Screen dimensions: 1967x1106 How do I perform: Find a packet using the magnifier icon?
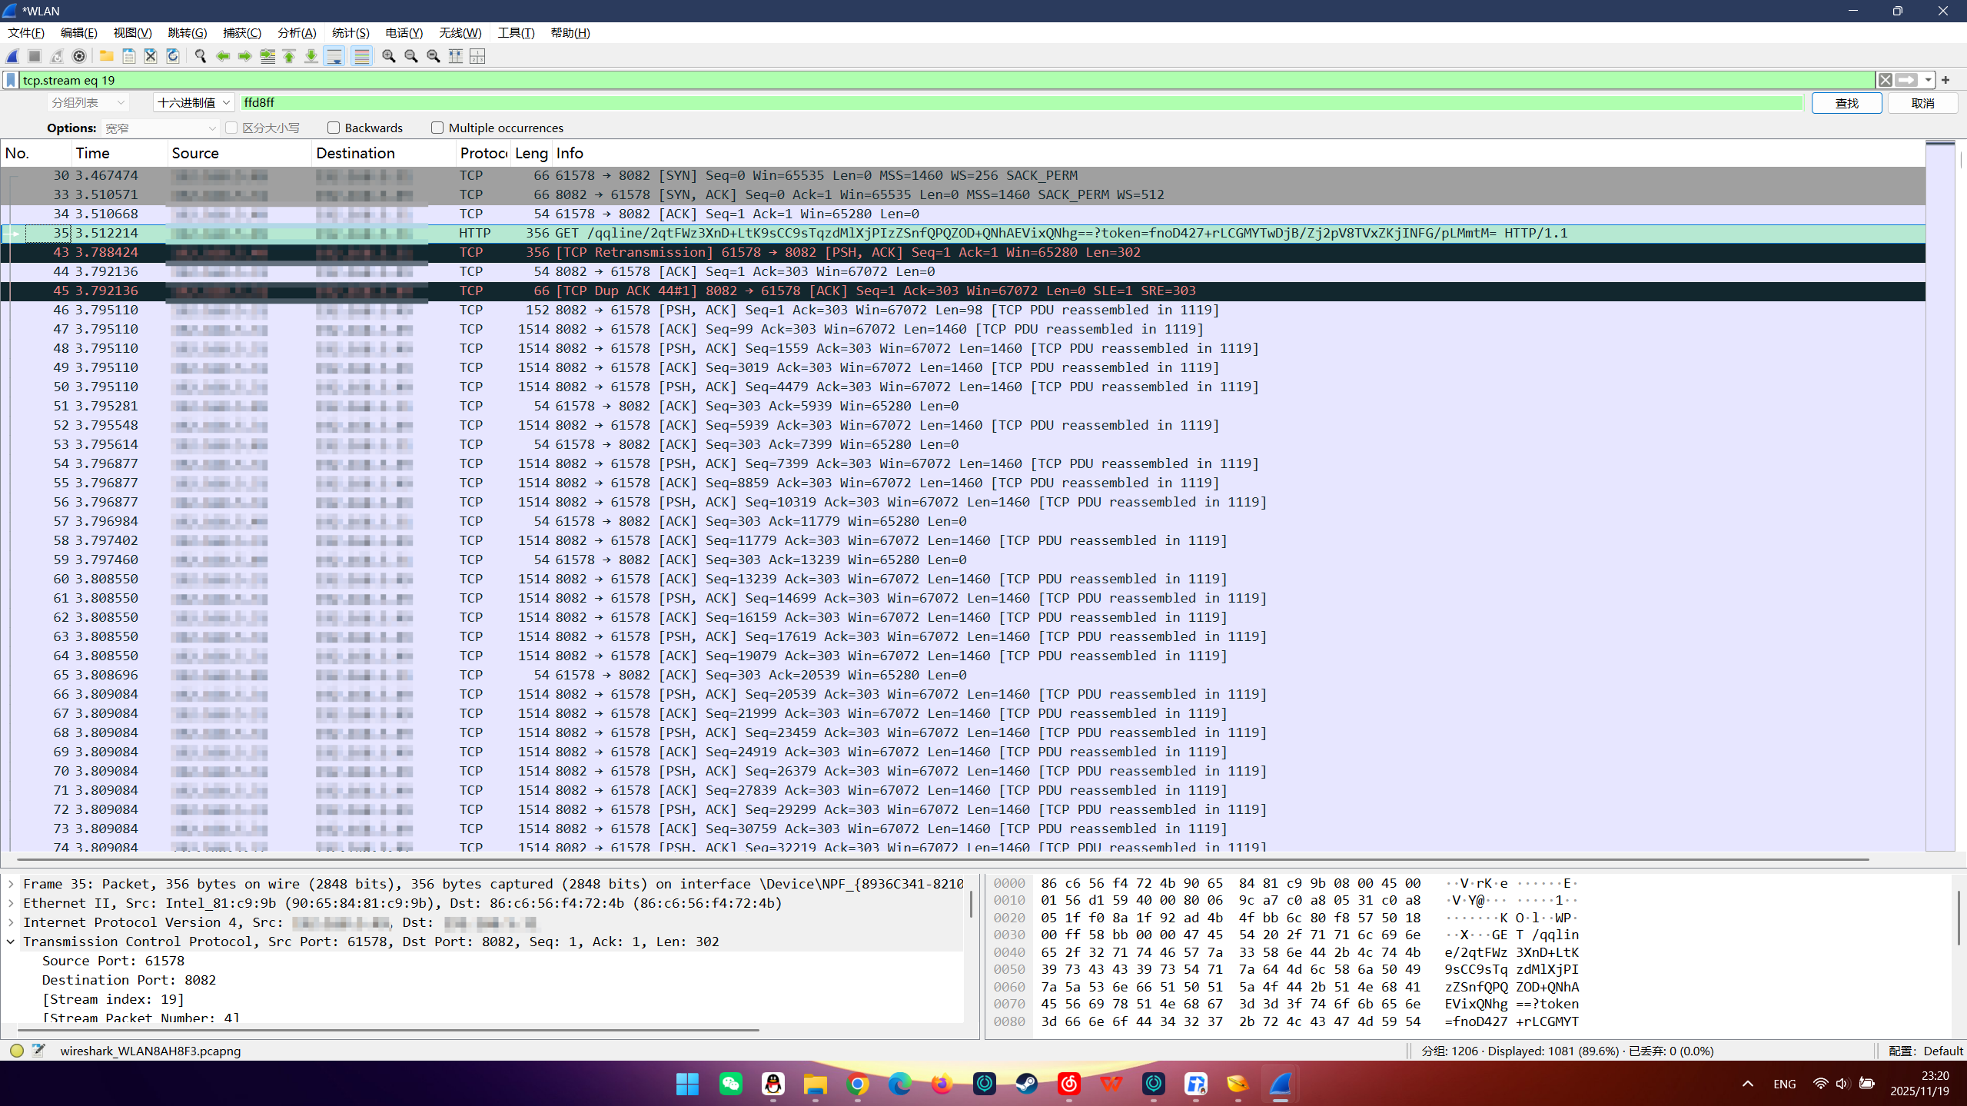198,55
